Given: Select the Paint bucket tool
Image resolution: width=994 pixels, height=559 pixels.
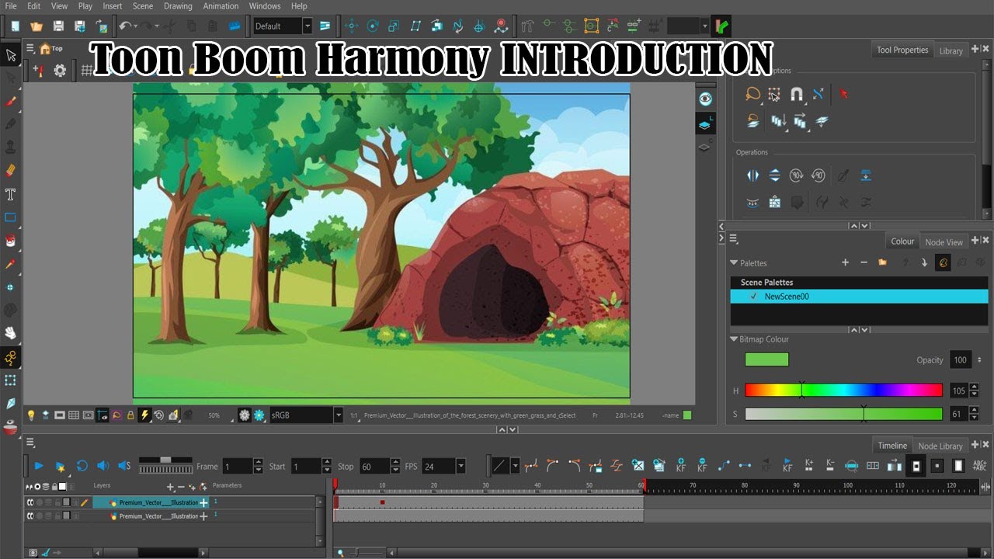Looking at the screenshot, I should 11,240.
